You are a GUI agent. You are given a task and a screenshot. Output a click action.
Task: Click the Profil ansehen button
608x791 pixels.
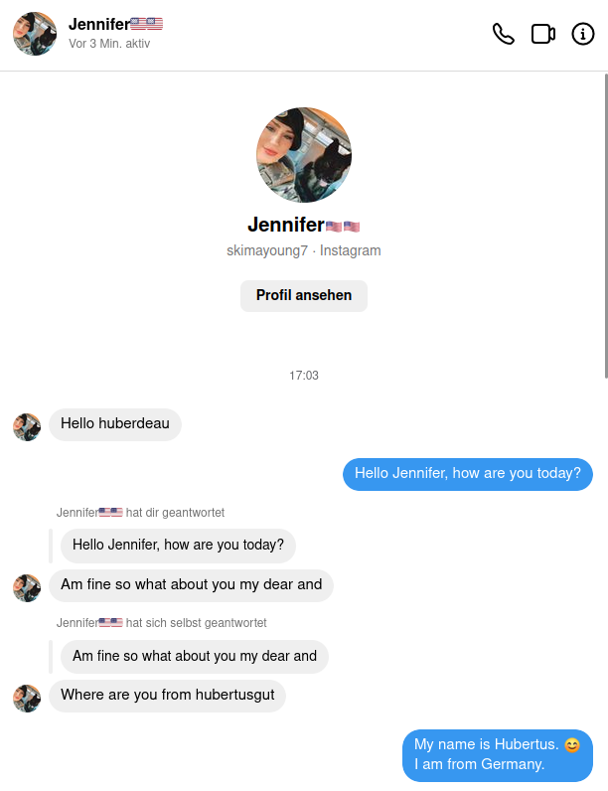(x=304, y=295)
